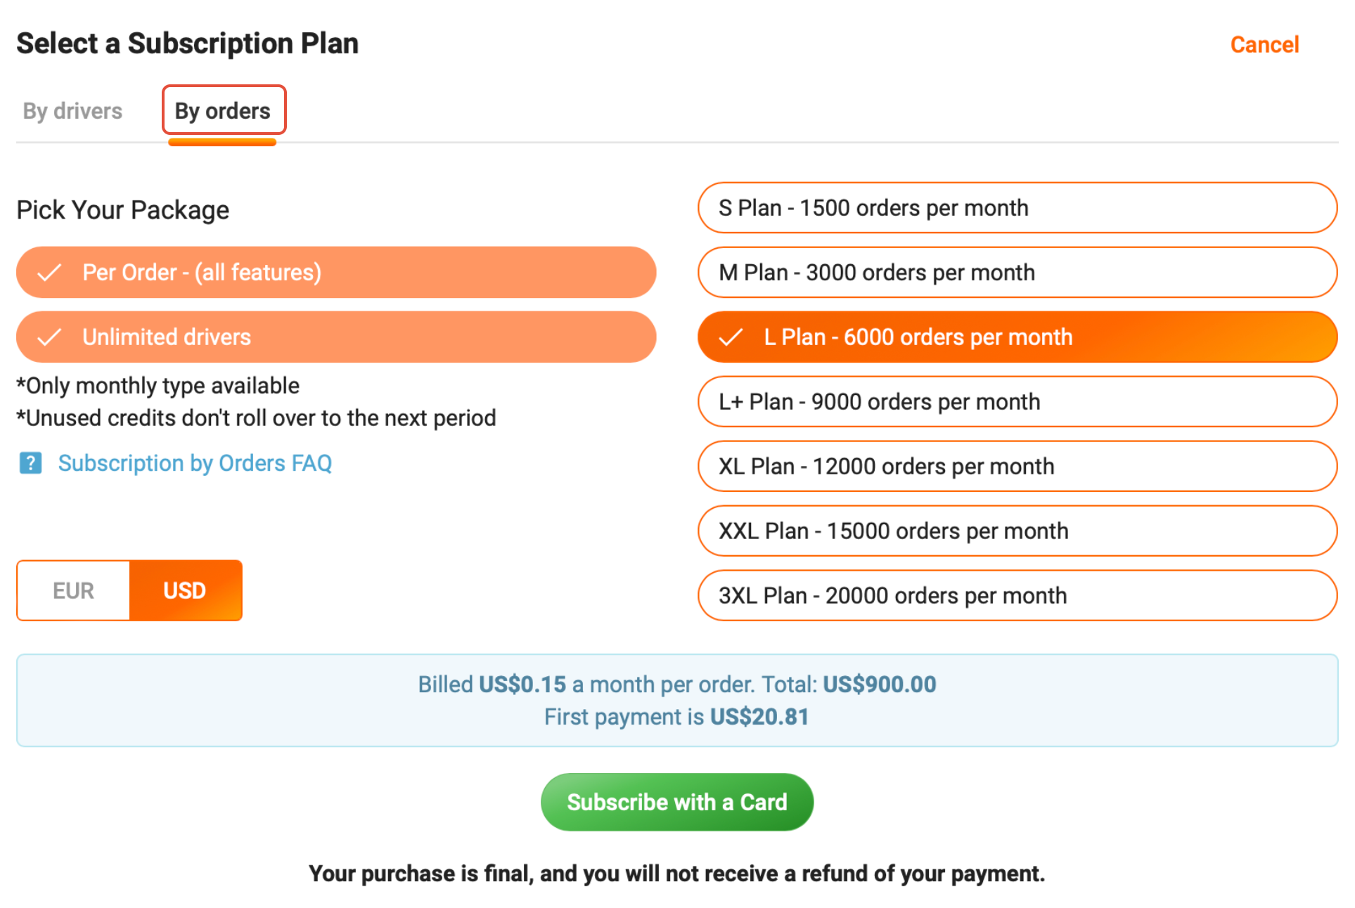The image size is (1355, 908).
Task: Pick the L Plan 6000 orders option
Action: (1016, 337)
